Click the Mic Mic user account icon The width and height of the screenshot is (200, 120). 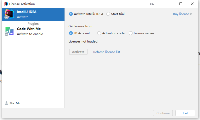point(6,103)
